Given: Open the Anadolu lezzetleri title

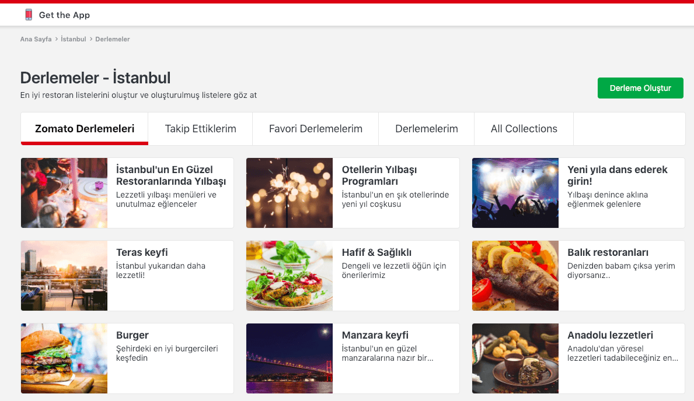Looking at the screenshot, I should click(610, 335).
